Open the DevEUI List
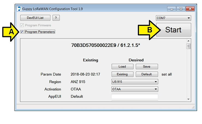The image size is (202, 124). (x=35, y=18)
